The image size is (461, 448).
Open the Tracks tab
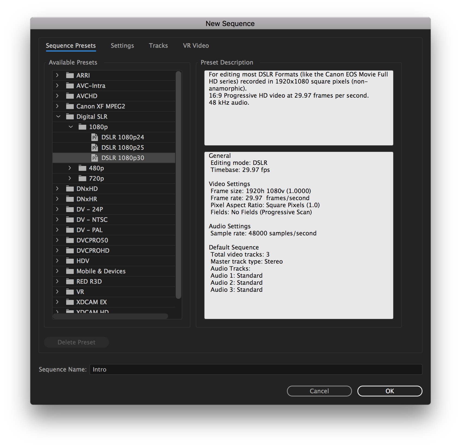click(158, 46)
